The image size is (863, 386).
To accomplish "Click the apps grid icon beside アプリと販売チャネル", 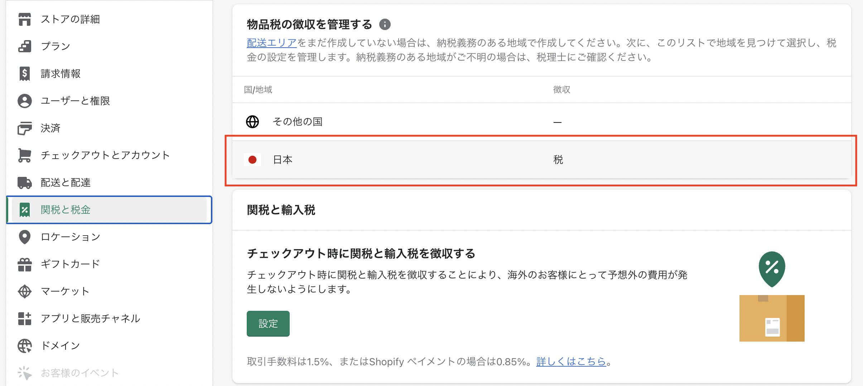I will point(24,319).
